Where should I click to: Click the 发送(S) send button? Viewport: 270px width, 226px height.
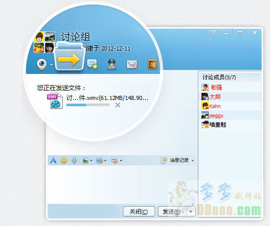click(172, 211)
